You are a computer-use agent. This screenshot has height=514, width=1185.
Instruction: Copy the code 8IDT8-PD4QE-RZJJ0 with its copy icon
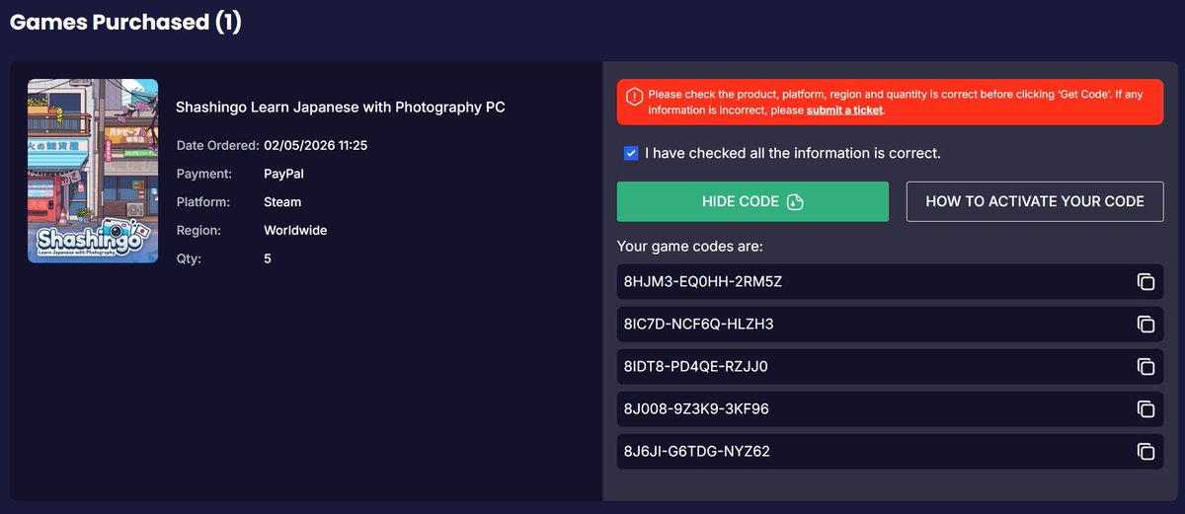point(1145,367)
